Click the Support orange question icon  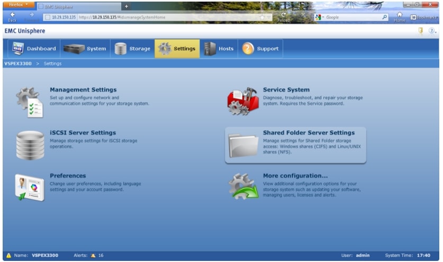248,49
